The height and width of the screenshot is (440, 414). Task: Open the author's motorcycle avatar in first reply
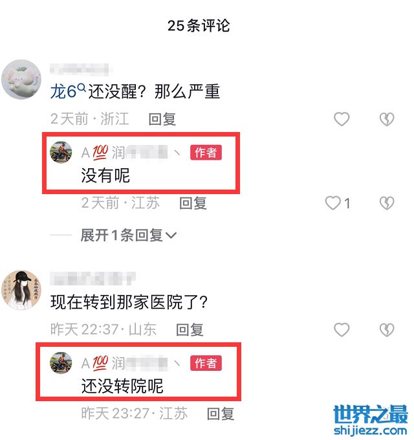(61, 152)
